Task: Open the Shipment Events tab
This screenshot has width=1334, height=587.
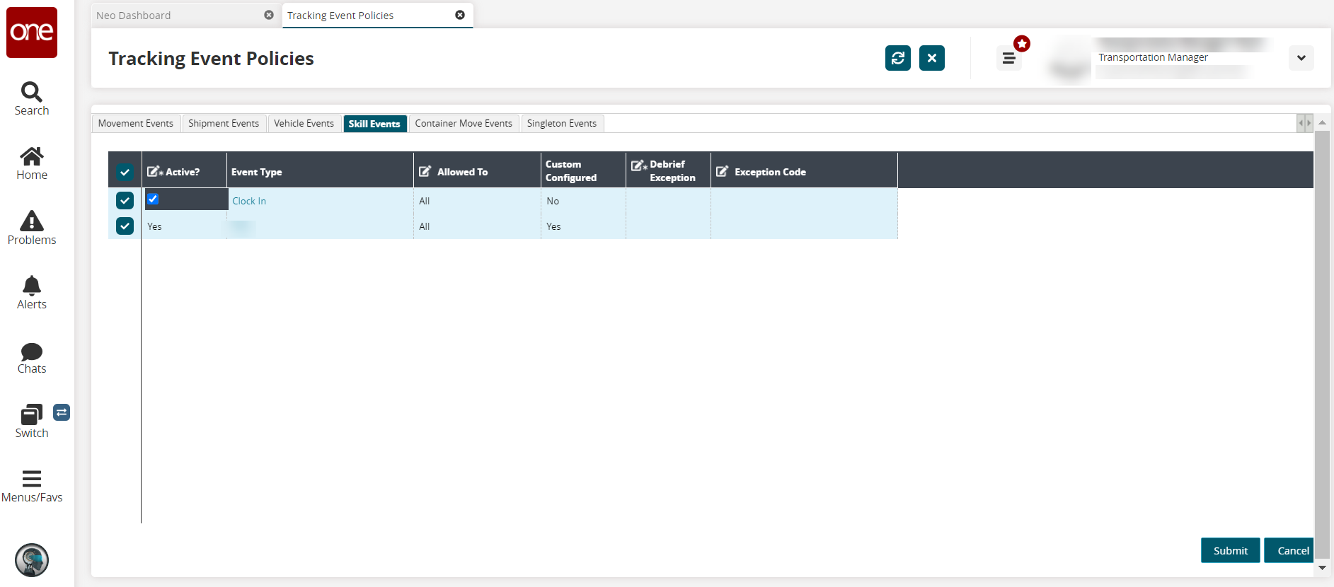Action: (x=224, y=123)
